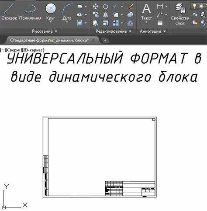This screenshot has height=211, width=207.
Task: Click the Erase tool icon
Action: (130, 6)
